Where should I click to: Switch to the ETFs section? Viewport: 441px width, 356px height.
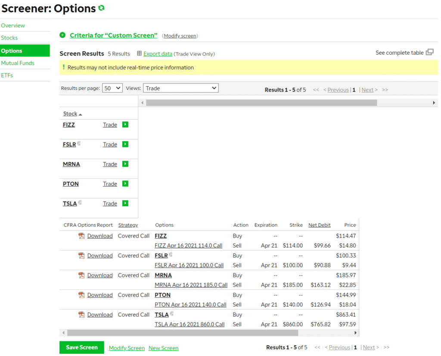pos(7,74)
